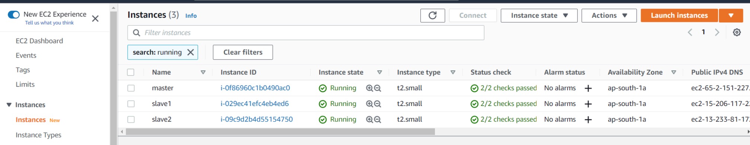Sort by Name column arrow
750x145 pixels.
[203, 72]
